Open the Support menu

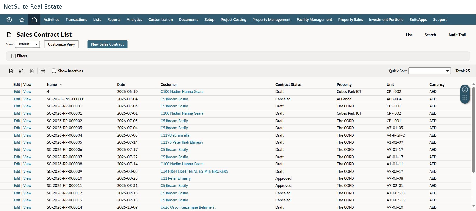(440, 20)
